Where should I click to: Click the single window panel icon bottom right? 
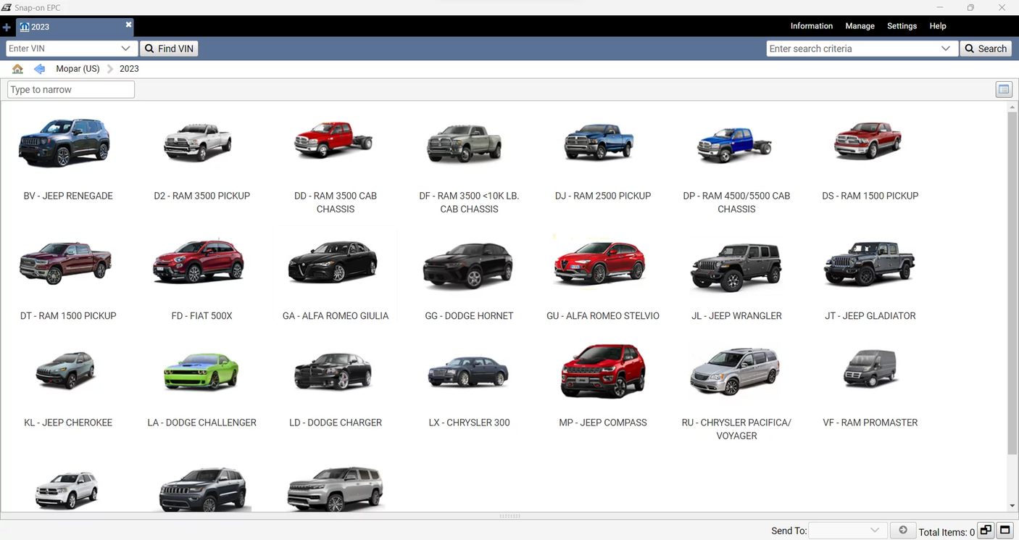tap(1005, 530)
